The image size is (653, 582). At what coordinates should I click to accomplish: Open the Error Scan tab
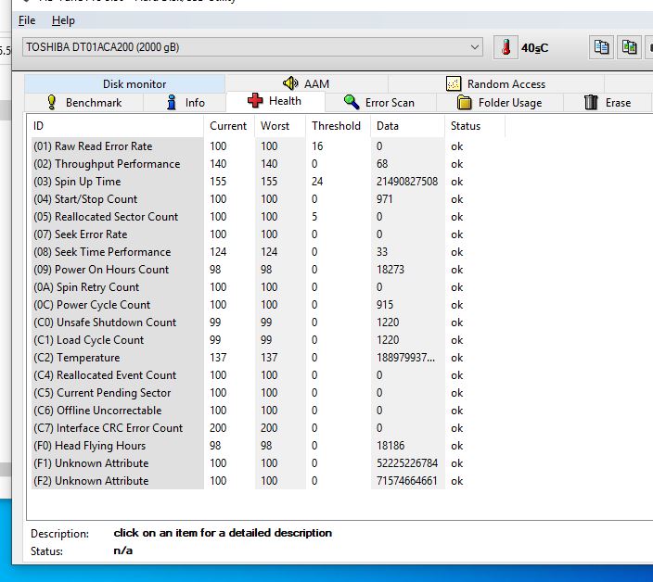[x=378, y=103]
